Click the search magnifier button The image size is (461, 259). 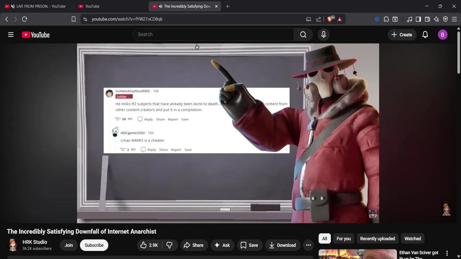[x=303, y=35]
